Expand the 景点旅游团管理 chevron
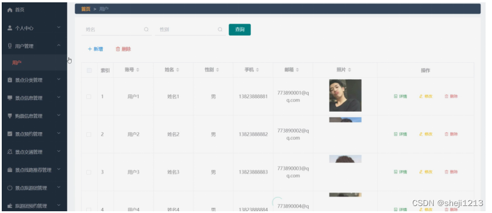Image resolution: width=492 pixels, height=213 pixels. 59,187
